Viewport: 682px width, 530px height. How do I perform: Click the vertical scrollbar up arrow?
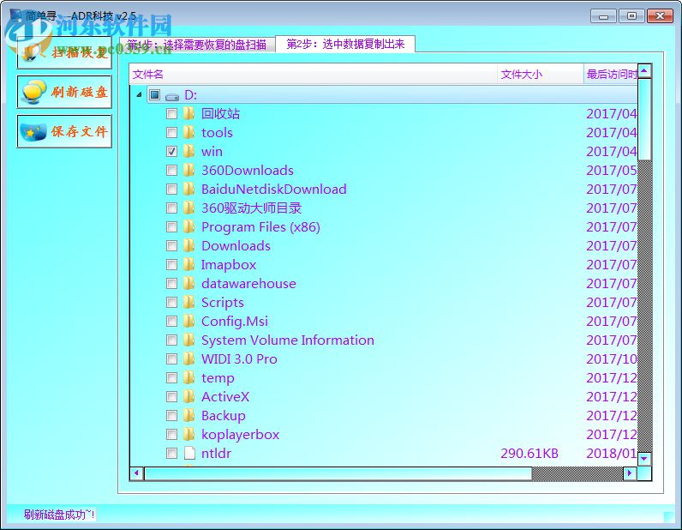point(644,70)
